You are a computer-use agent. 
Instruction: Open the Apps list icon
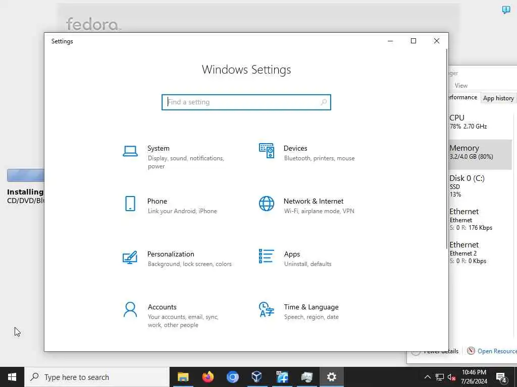pyautogui.click(x=266, y=256)
